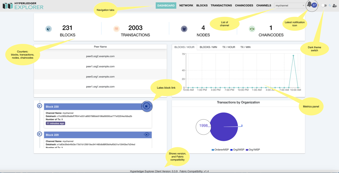Click the 1 chaincodes count

271,28
